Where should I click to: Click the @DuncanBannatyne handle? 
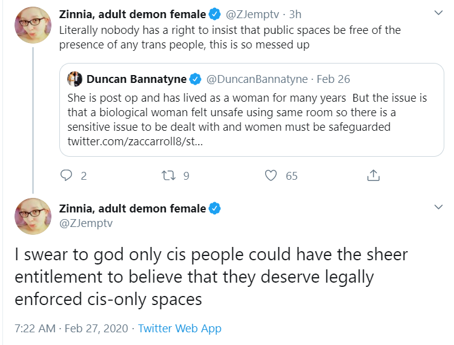point(257,79)
